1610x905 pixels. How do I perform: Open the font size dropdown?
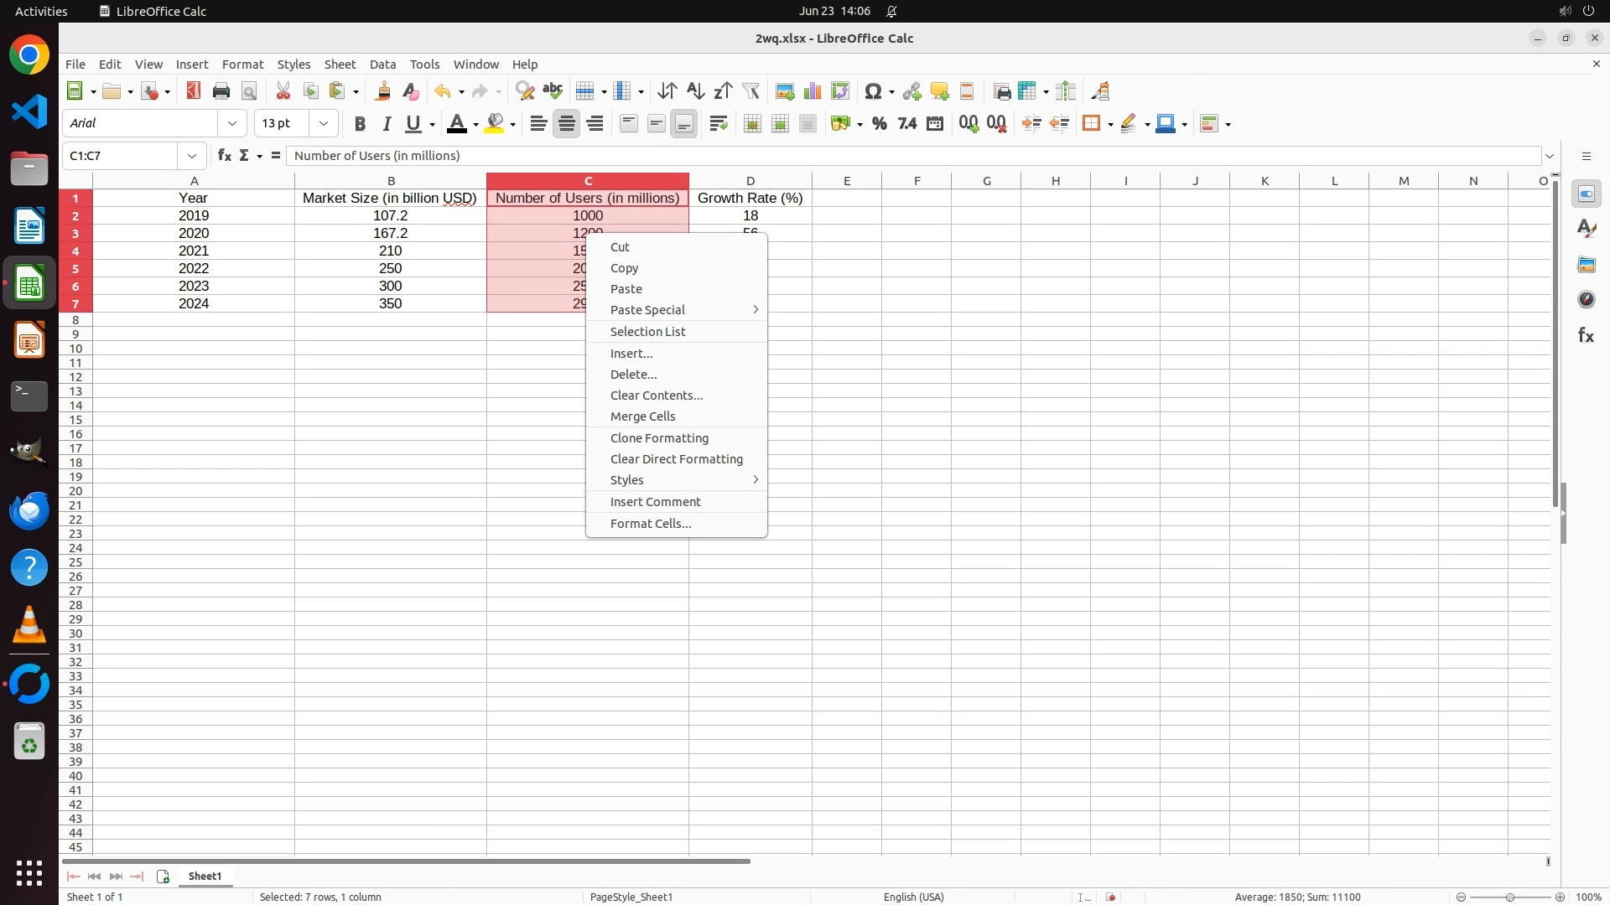click(x=324, y=124)
